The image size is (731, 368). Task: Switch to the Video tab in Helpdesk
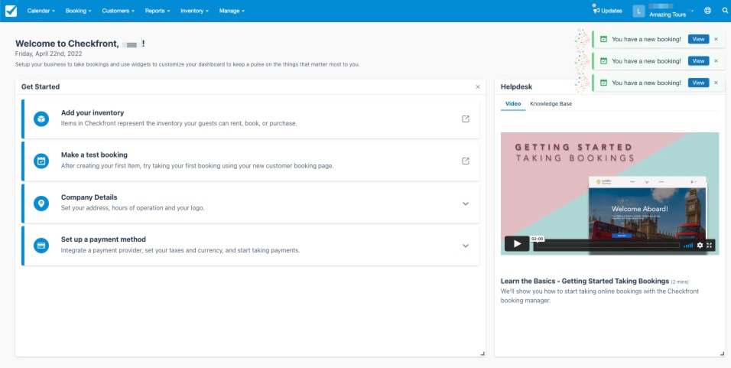513,103
